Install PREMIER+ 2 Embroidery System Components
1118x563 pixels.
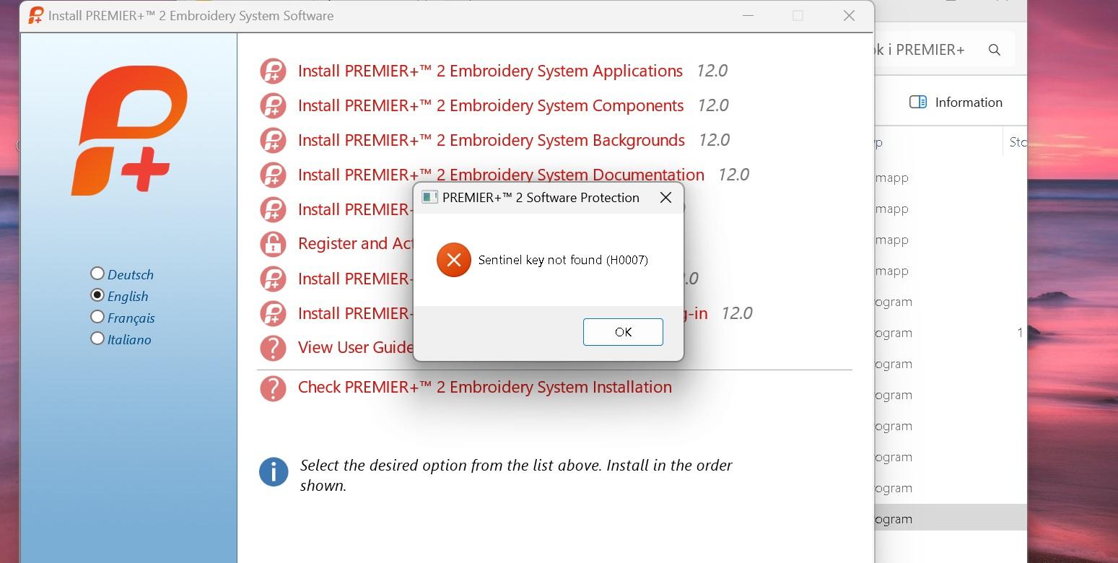pyautogui.click(x=491, y=105)
